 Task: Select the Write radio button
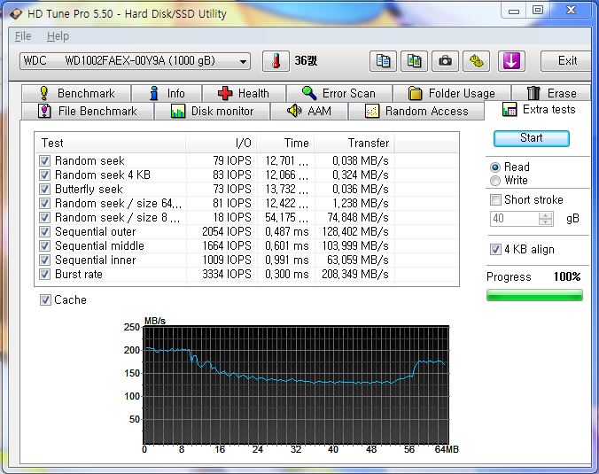click(x=495, y=181)
